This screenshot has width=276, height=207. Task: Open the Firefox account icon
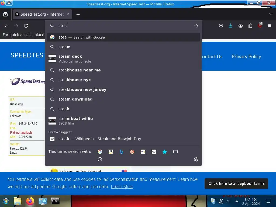240,26
